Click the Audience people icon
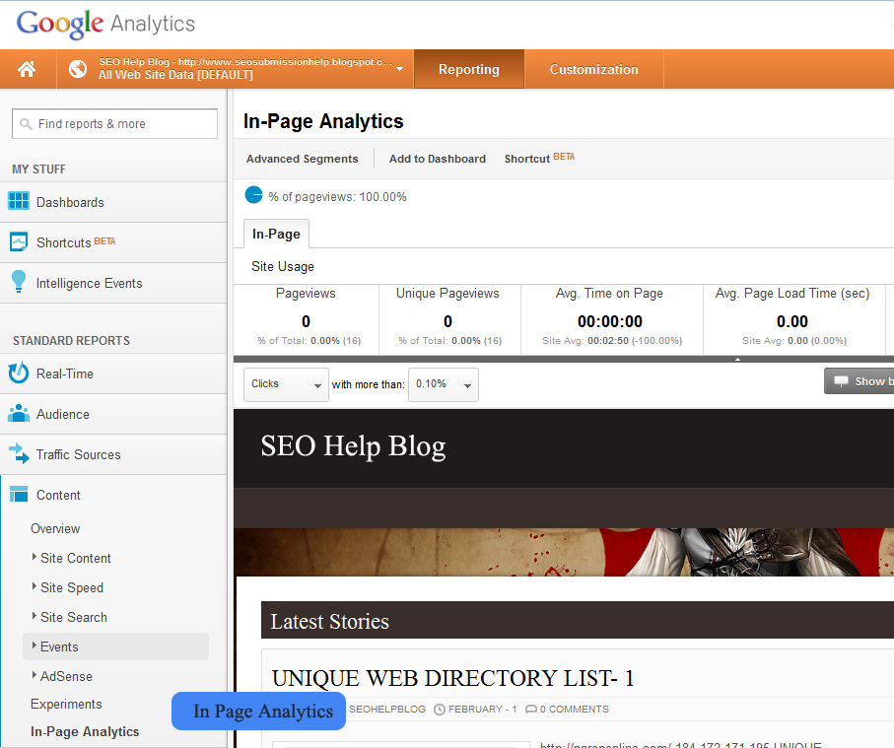894x748 pixels. [x=19, y=413]
